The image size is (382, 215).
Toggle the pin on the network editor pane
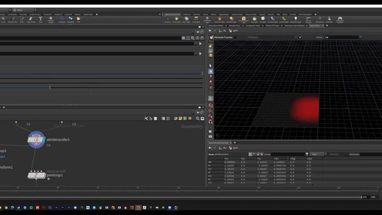pyautogui.click(x=198, y=112)
